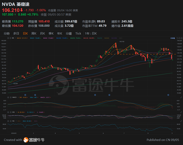Click the 開盤價 value 105.410
Image resolution: width=183 pixels, height=145 pixels.
[44, 21]
